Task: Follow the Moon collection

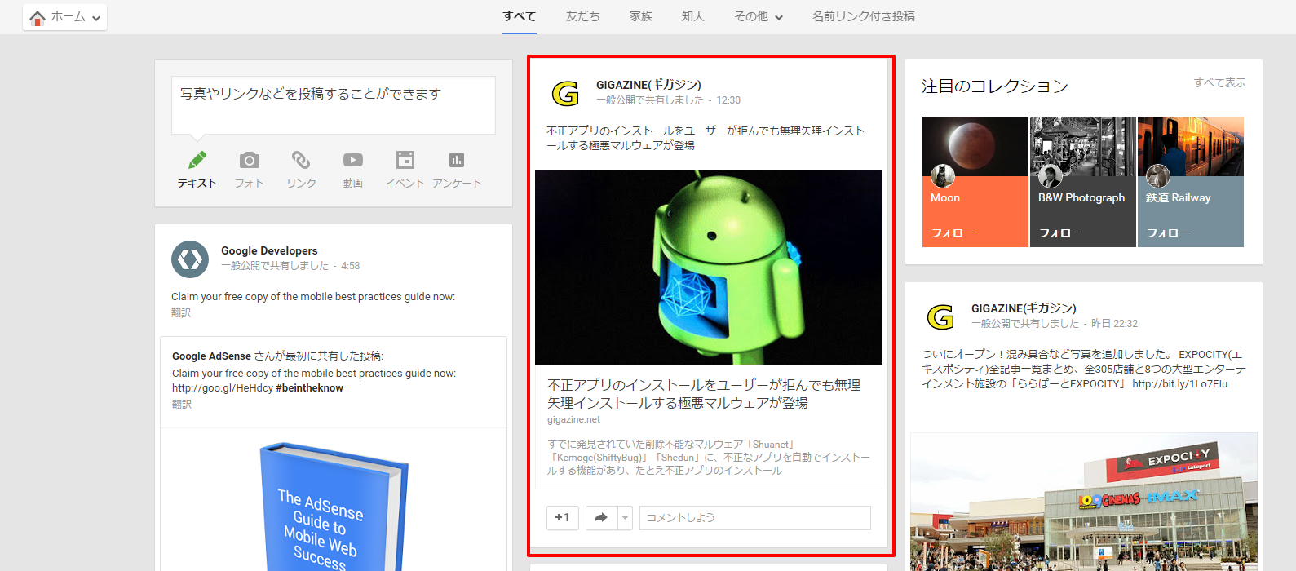Action: (x=953, y=233)
